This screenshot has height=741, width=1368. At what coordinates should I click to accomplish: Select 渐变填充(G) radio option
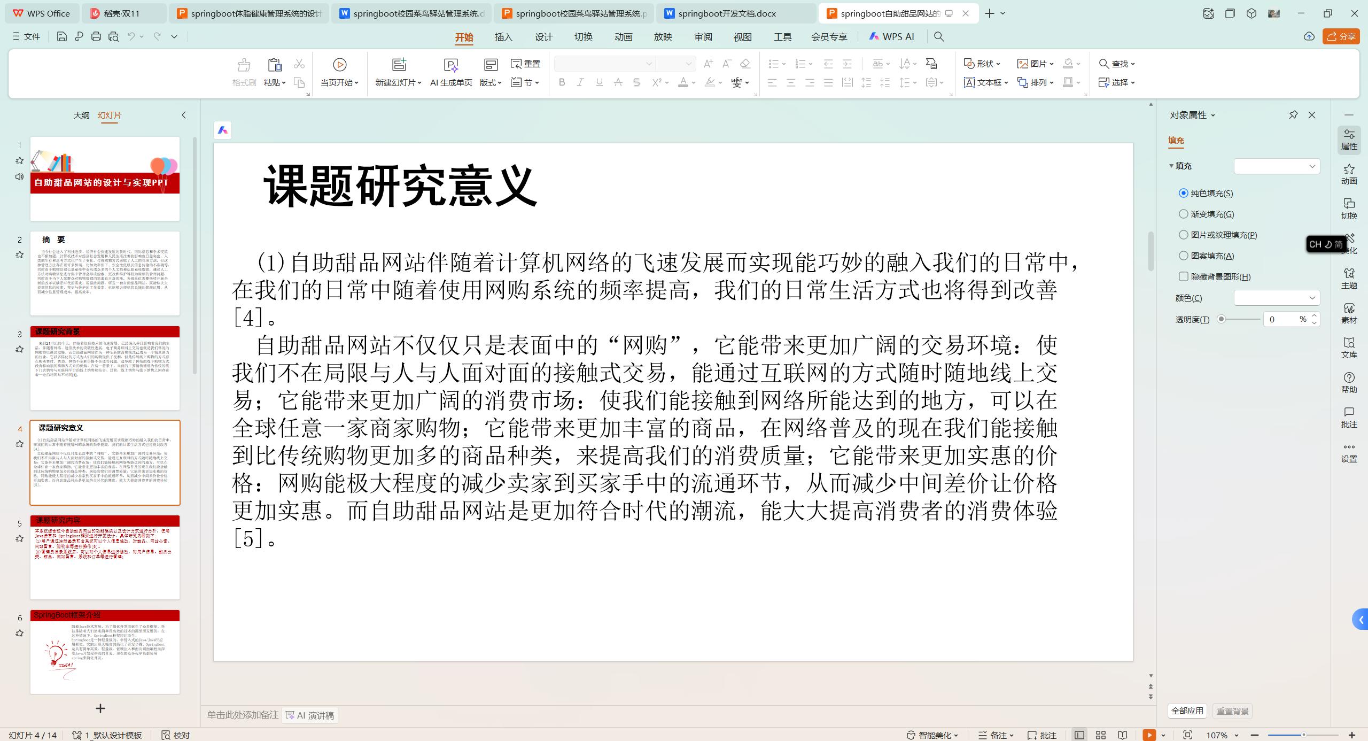coord(1184,214)
